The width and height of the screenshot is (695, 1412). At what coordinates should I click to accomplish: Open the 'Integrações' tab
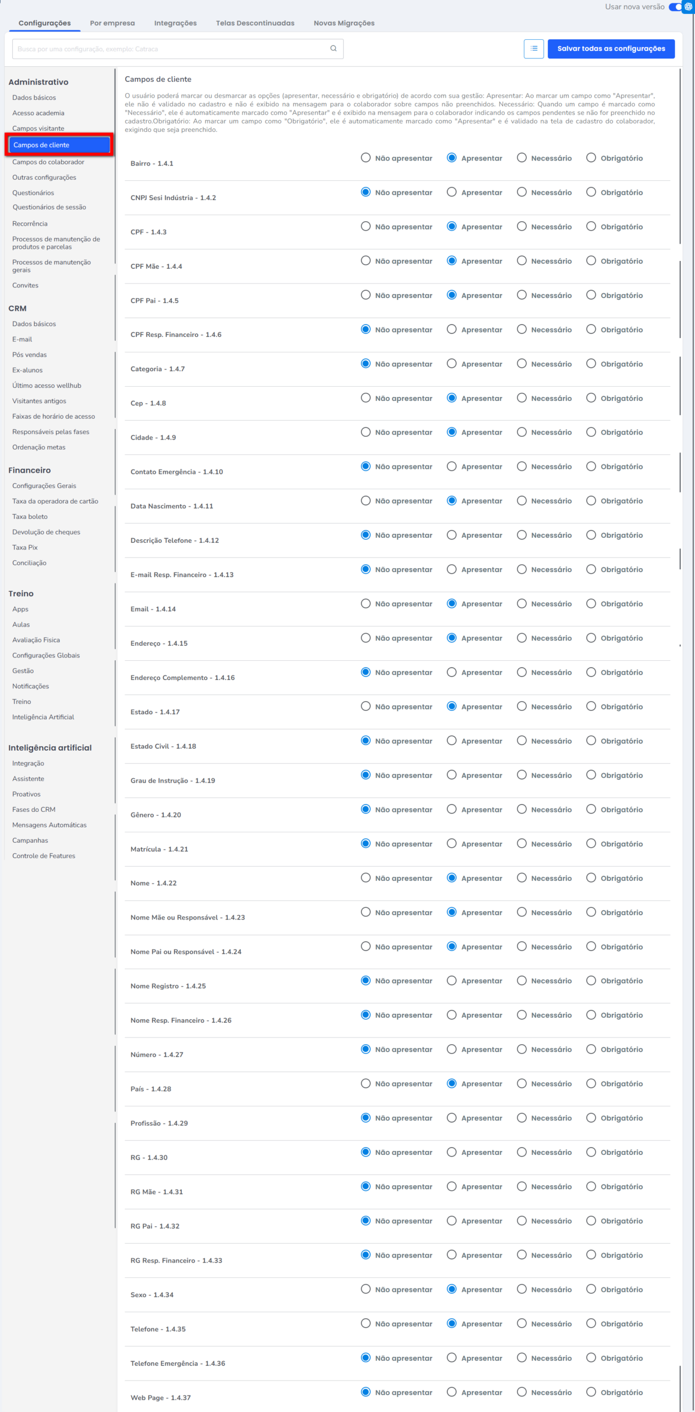coord(175,23)
